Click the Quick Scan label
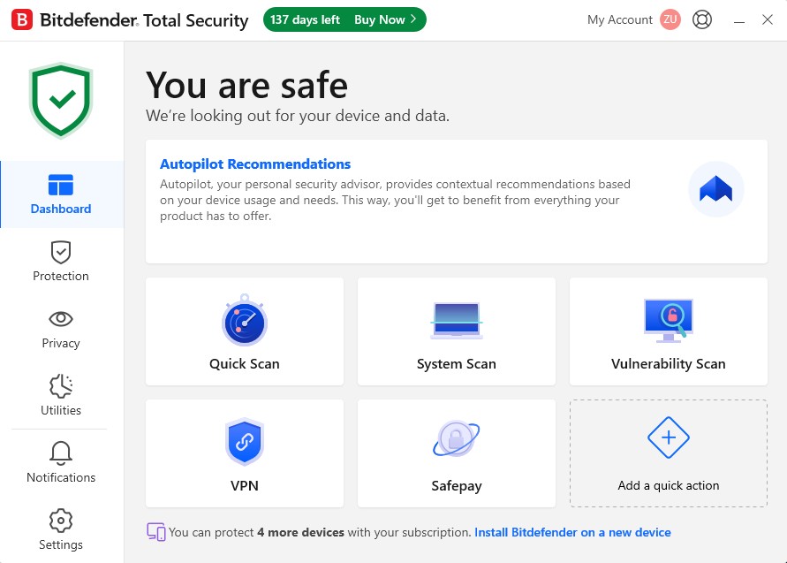This screenshot has height=563, width=787. click(245, 363)
